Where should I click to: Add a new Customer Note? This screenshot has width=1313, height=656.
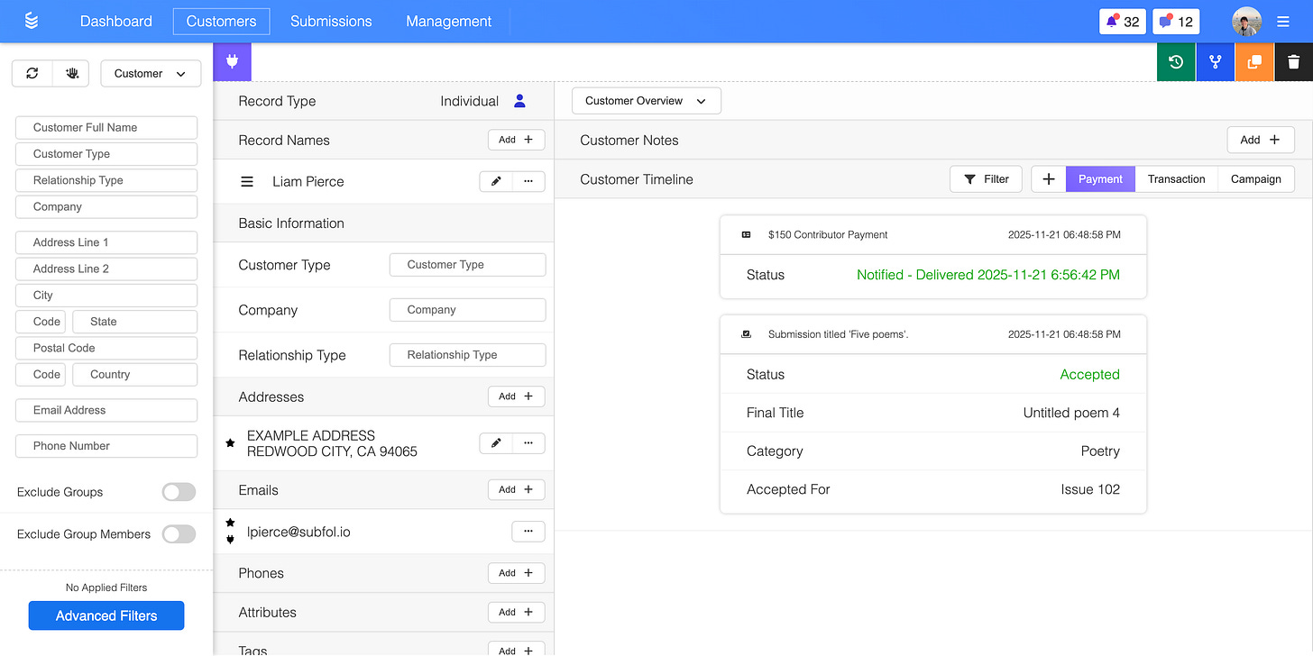coord(1261,140)
